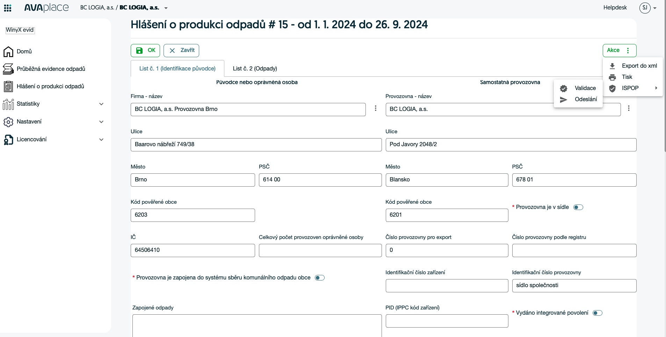666x337 pixels.
Task: Click the Hlášení o produkci odpadů document icon
Action: (x=8, y=87)
